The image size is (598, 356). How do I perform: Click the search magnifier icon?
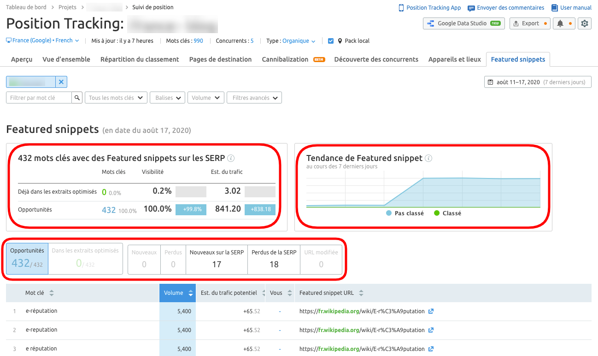77,98
